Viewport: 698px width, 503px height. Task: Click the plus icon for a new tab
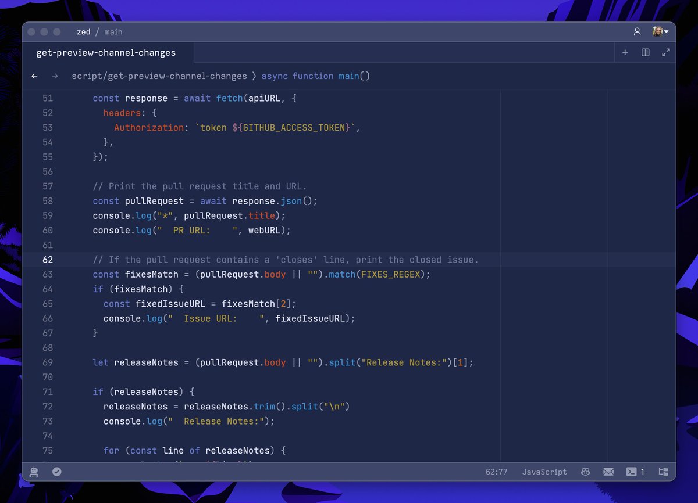pos(625,52)
